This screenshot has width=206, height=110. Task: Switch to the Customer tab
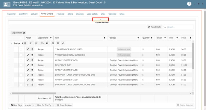pyautogui.click(x=11, y=14)
